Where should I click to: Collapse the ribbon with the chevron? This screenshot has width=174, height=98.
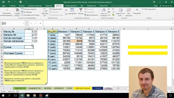pos(173,18)
